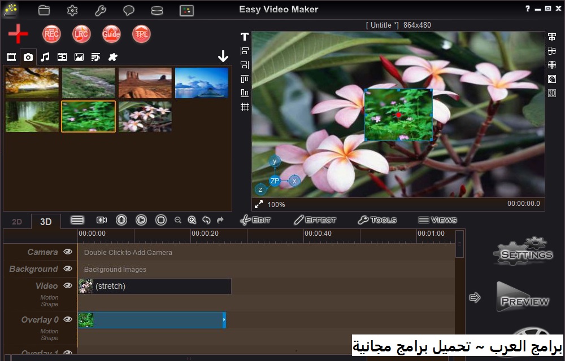
Task: Click the 3D icon right of the preview
Action: point(552,93)
